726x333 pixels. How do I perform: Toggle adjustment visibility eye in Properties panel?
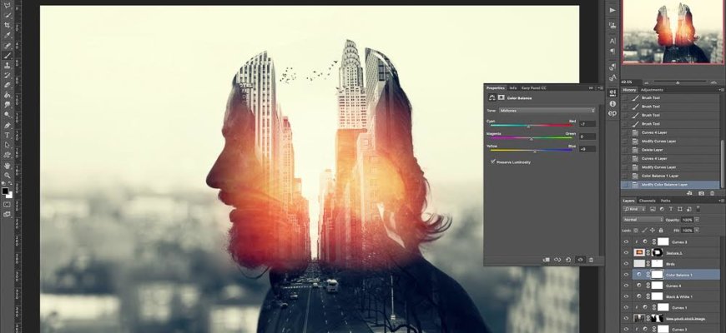(x=579, y=260)
